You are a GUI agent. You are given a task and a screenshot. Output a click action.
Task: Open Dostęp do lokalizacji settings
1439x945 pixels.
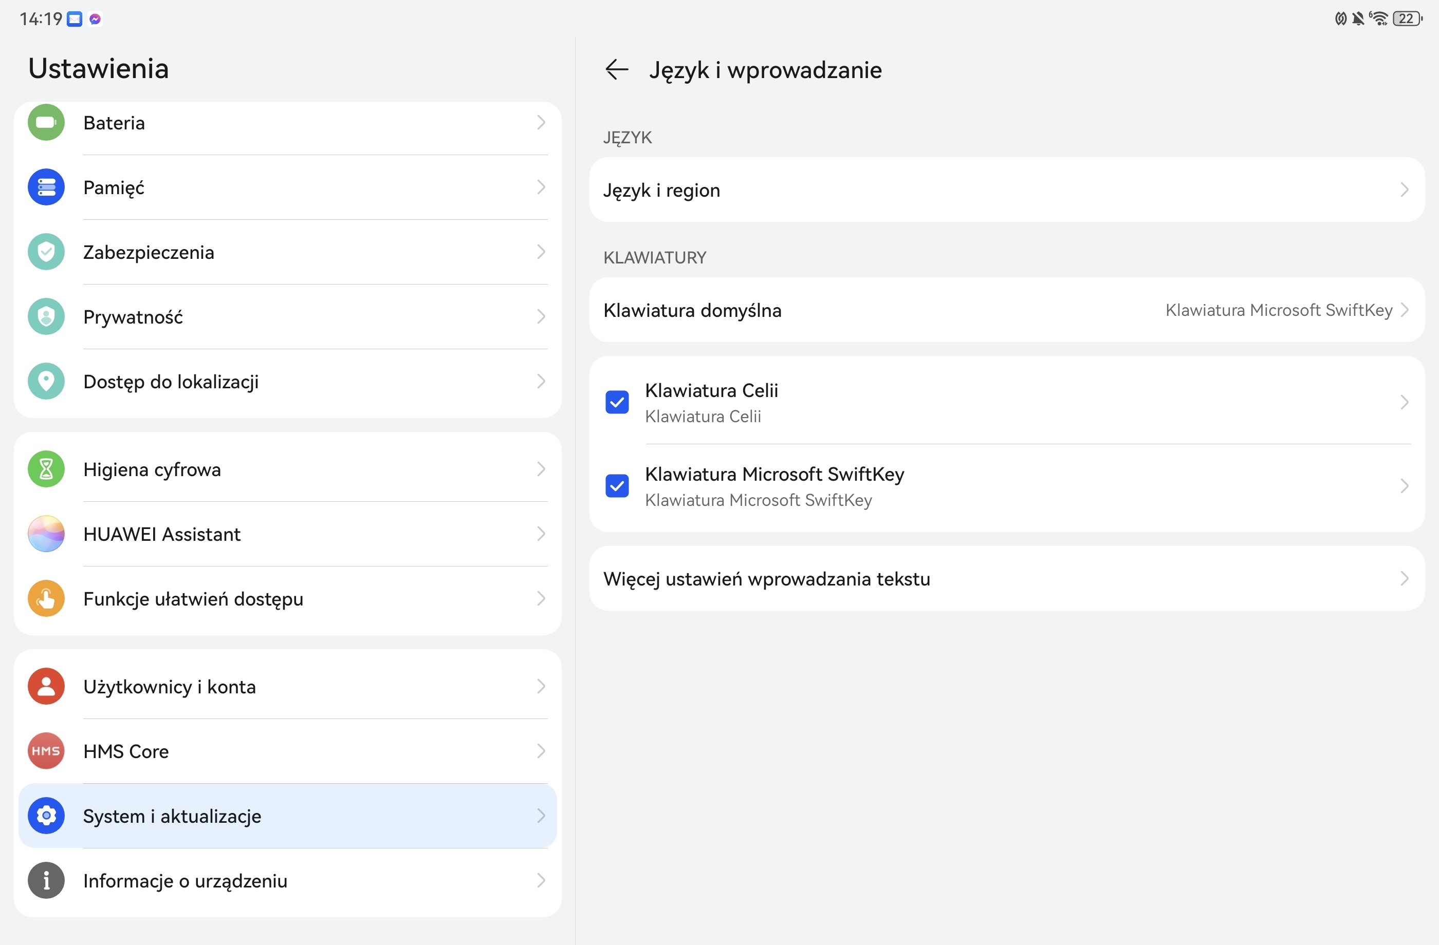(x=287, y=381)
